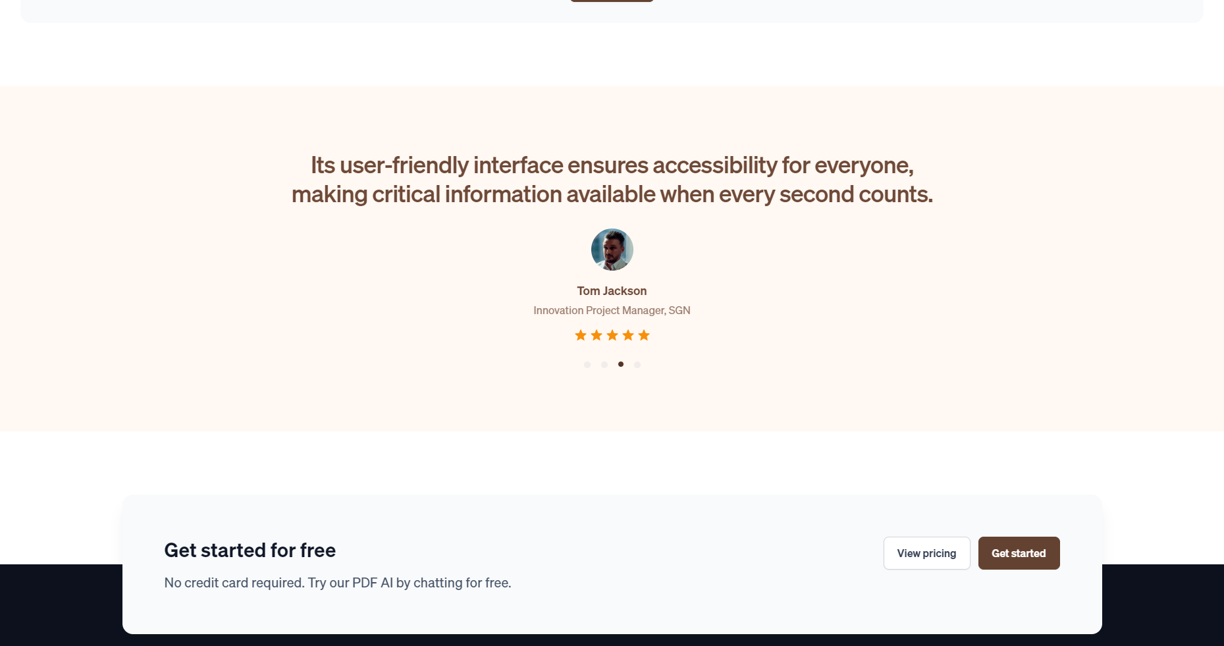
Task: Click the Innovation Project Manager, SGN subtitle
Action: 612,310
